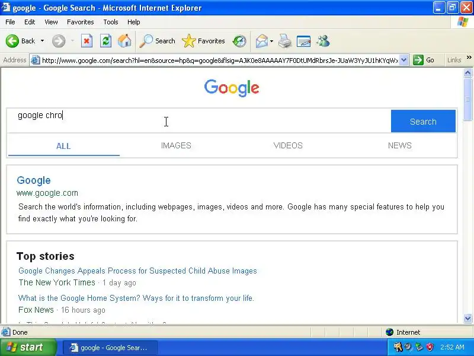This screenshot has height=356, width=474.
Task: Click the Stop loading icon
Action: 87,41
